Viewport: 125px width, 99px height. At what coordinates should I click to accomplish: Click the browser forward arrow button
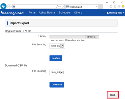pos(9,6)
